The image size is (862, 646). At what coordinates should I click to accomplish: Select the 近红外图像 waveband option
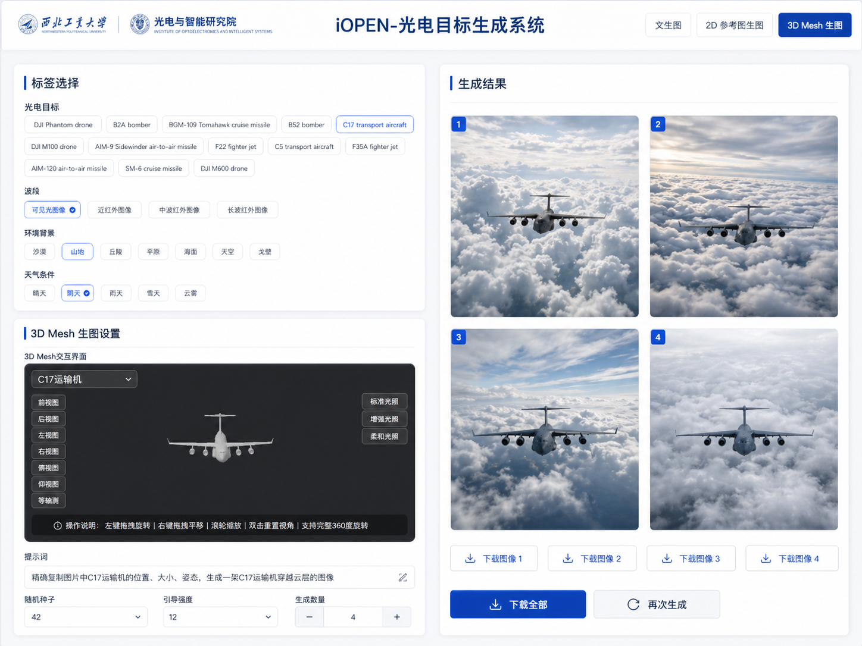114,209
